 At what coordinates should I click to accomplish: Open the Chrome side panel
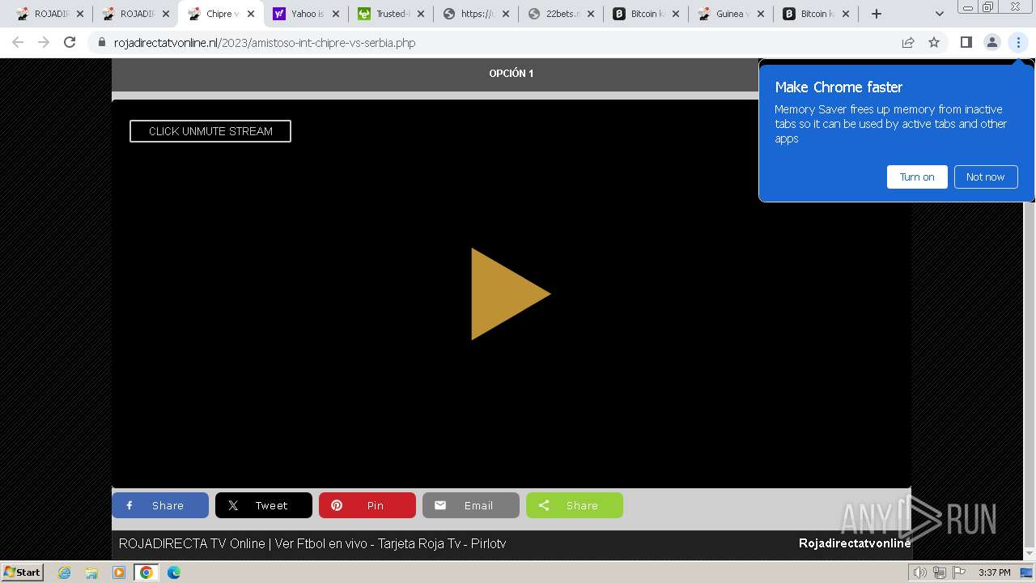click(966, 42)
